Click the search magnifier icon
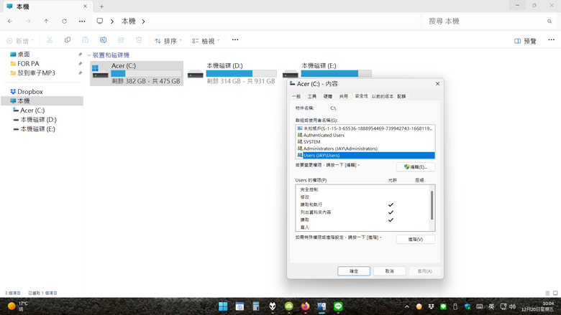 [x=549, y=22]
